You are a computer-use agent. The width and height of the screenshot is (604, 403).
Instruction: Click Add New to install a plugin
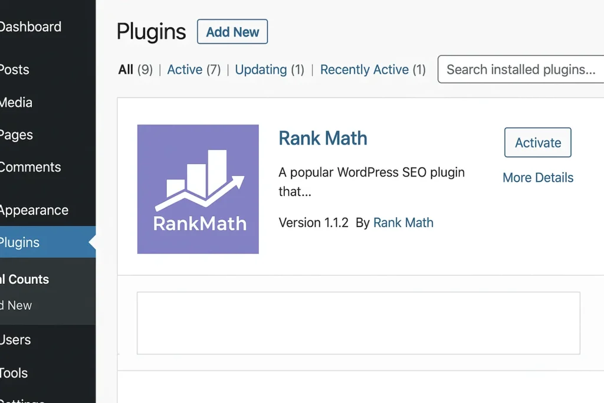[x=232, y=32]
